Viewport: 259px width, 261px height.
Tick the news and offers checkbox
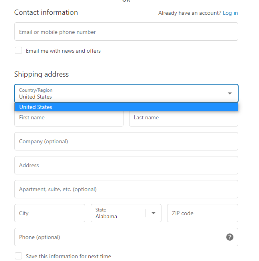[x=18, y=51]
